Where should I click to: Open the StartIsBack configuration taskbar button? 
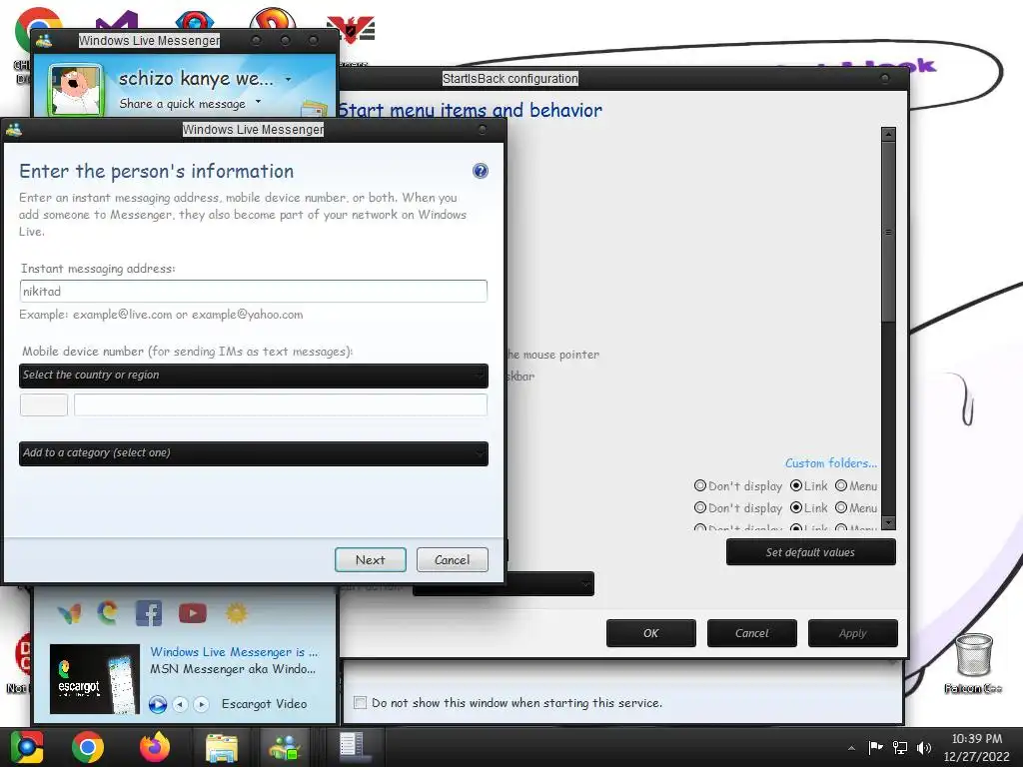[x=353, y=747]
